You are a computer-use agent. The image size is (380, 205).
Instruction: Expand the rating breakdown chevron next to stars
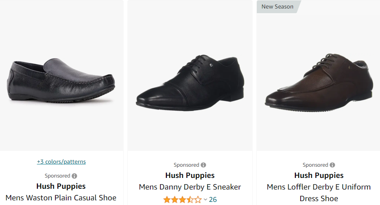(x=205, y=200)
